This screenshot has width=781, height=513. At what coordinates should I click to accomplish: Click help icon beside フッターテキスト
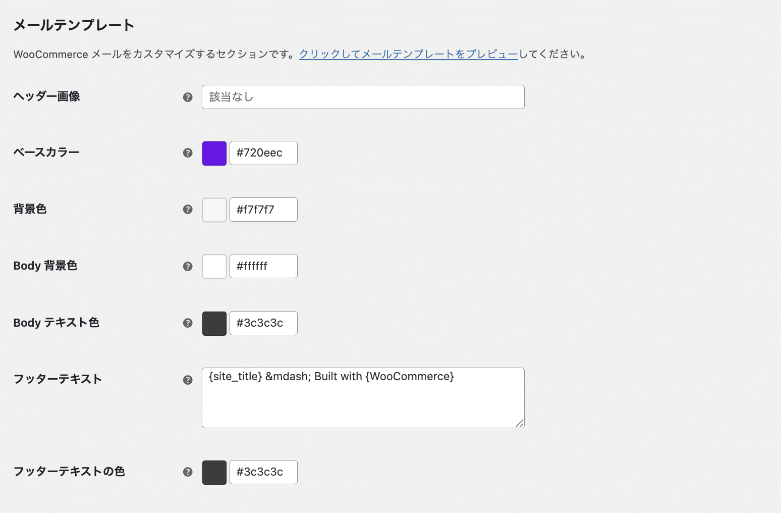tap(188, 380)
